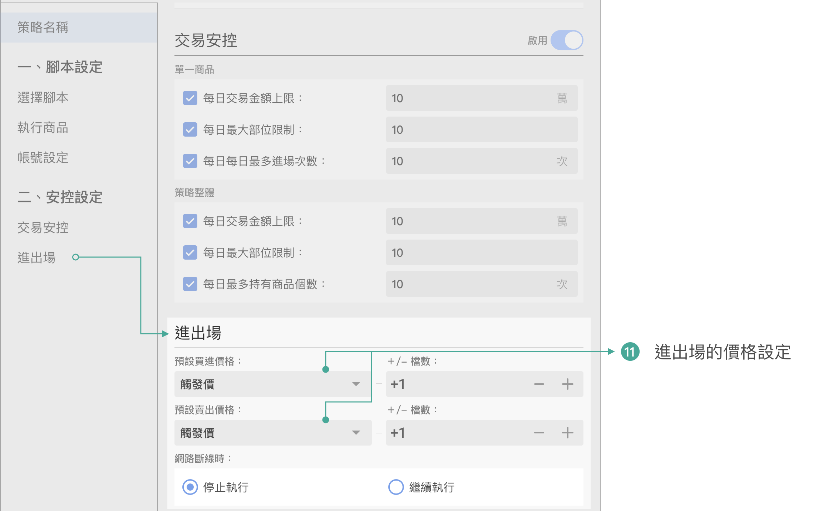This screenshot has width=833, height=511.
Task: Jump to 進出場 section in sidebar
Action: pyautogui.click(x=36, y=258)
